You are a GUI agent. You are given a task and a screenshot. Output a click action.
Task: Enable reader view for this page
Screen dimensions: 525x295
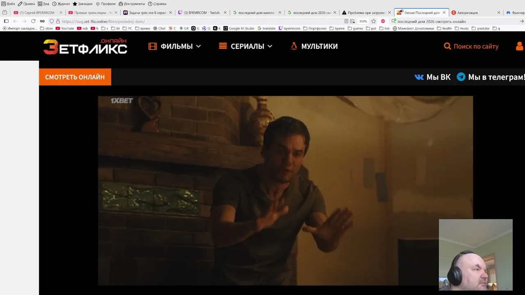point(347,21)
